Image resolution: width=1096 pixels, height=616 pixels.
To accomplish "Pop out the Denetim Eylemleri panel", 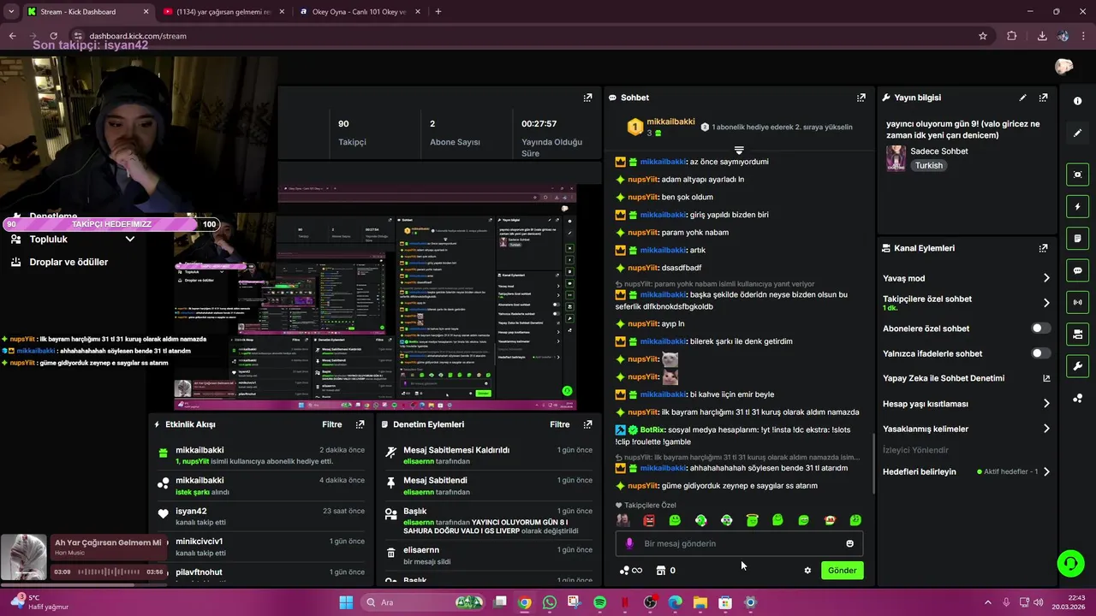I will (587, 424).
